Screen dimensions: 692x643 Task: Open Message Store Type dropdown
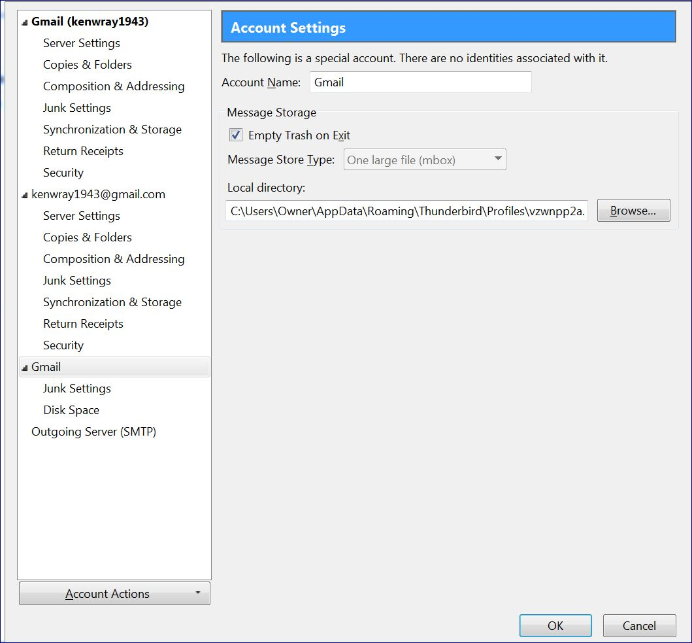click(x=425, y=160)
